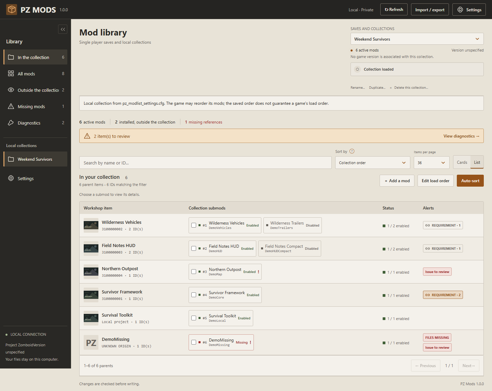Click the wrench icon beside Diagnostics
Image resolution: width=492 pixels, height=391 pixels.
11,123
